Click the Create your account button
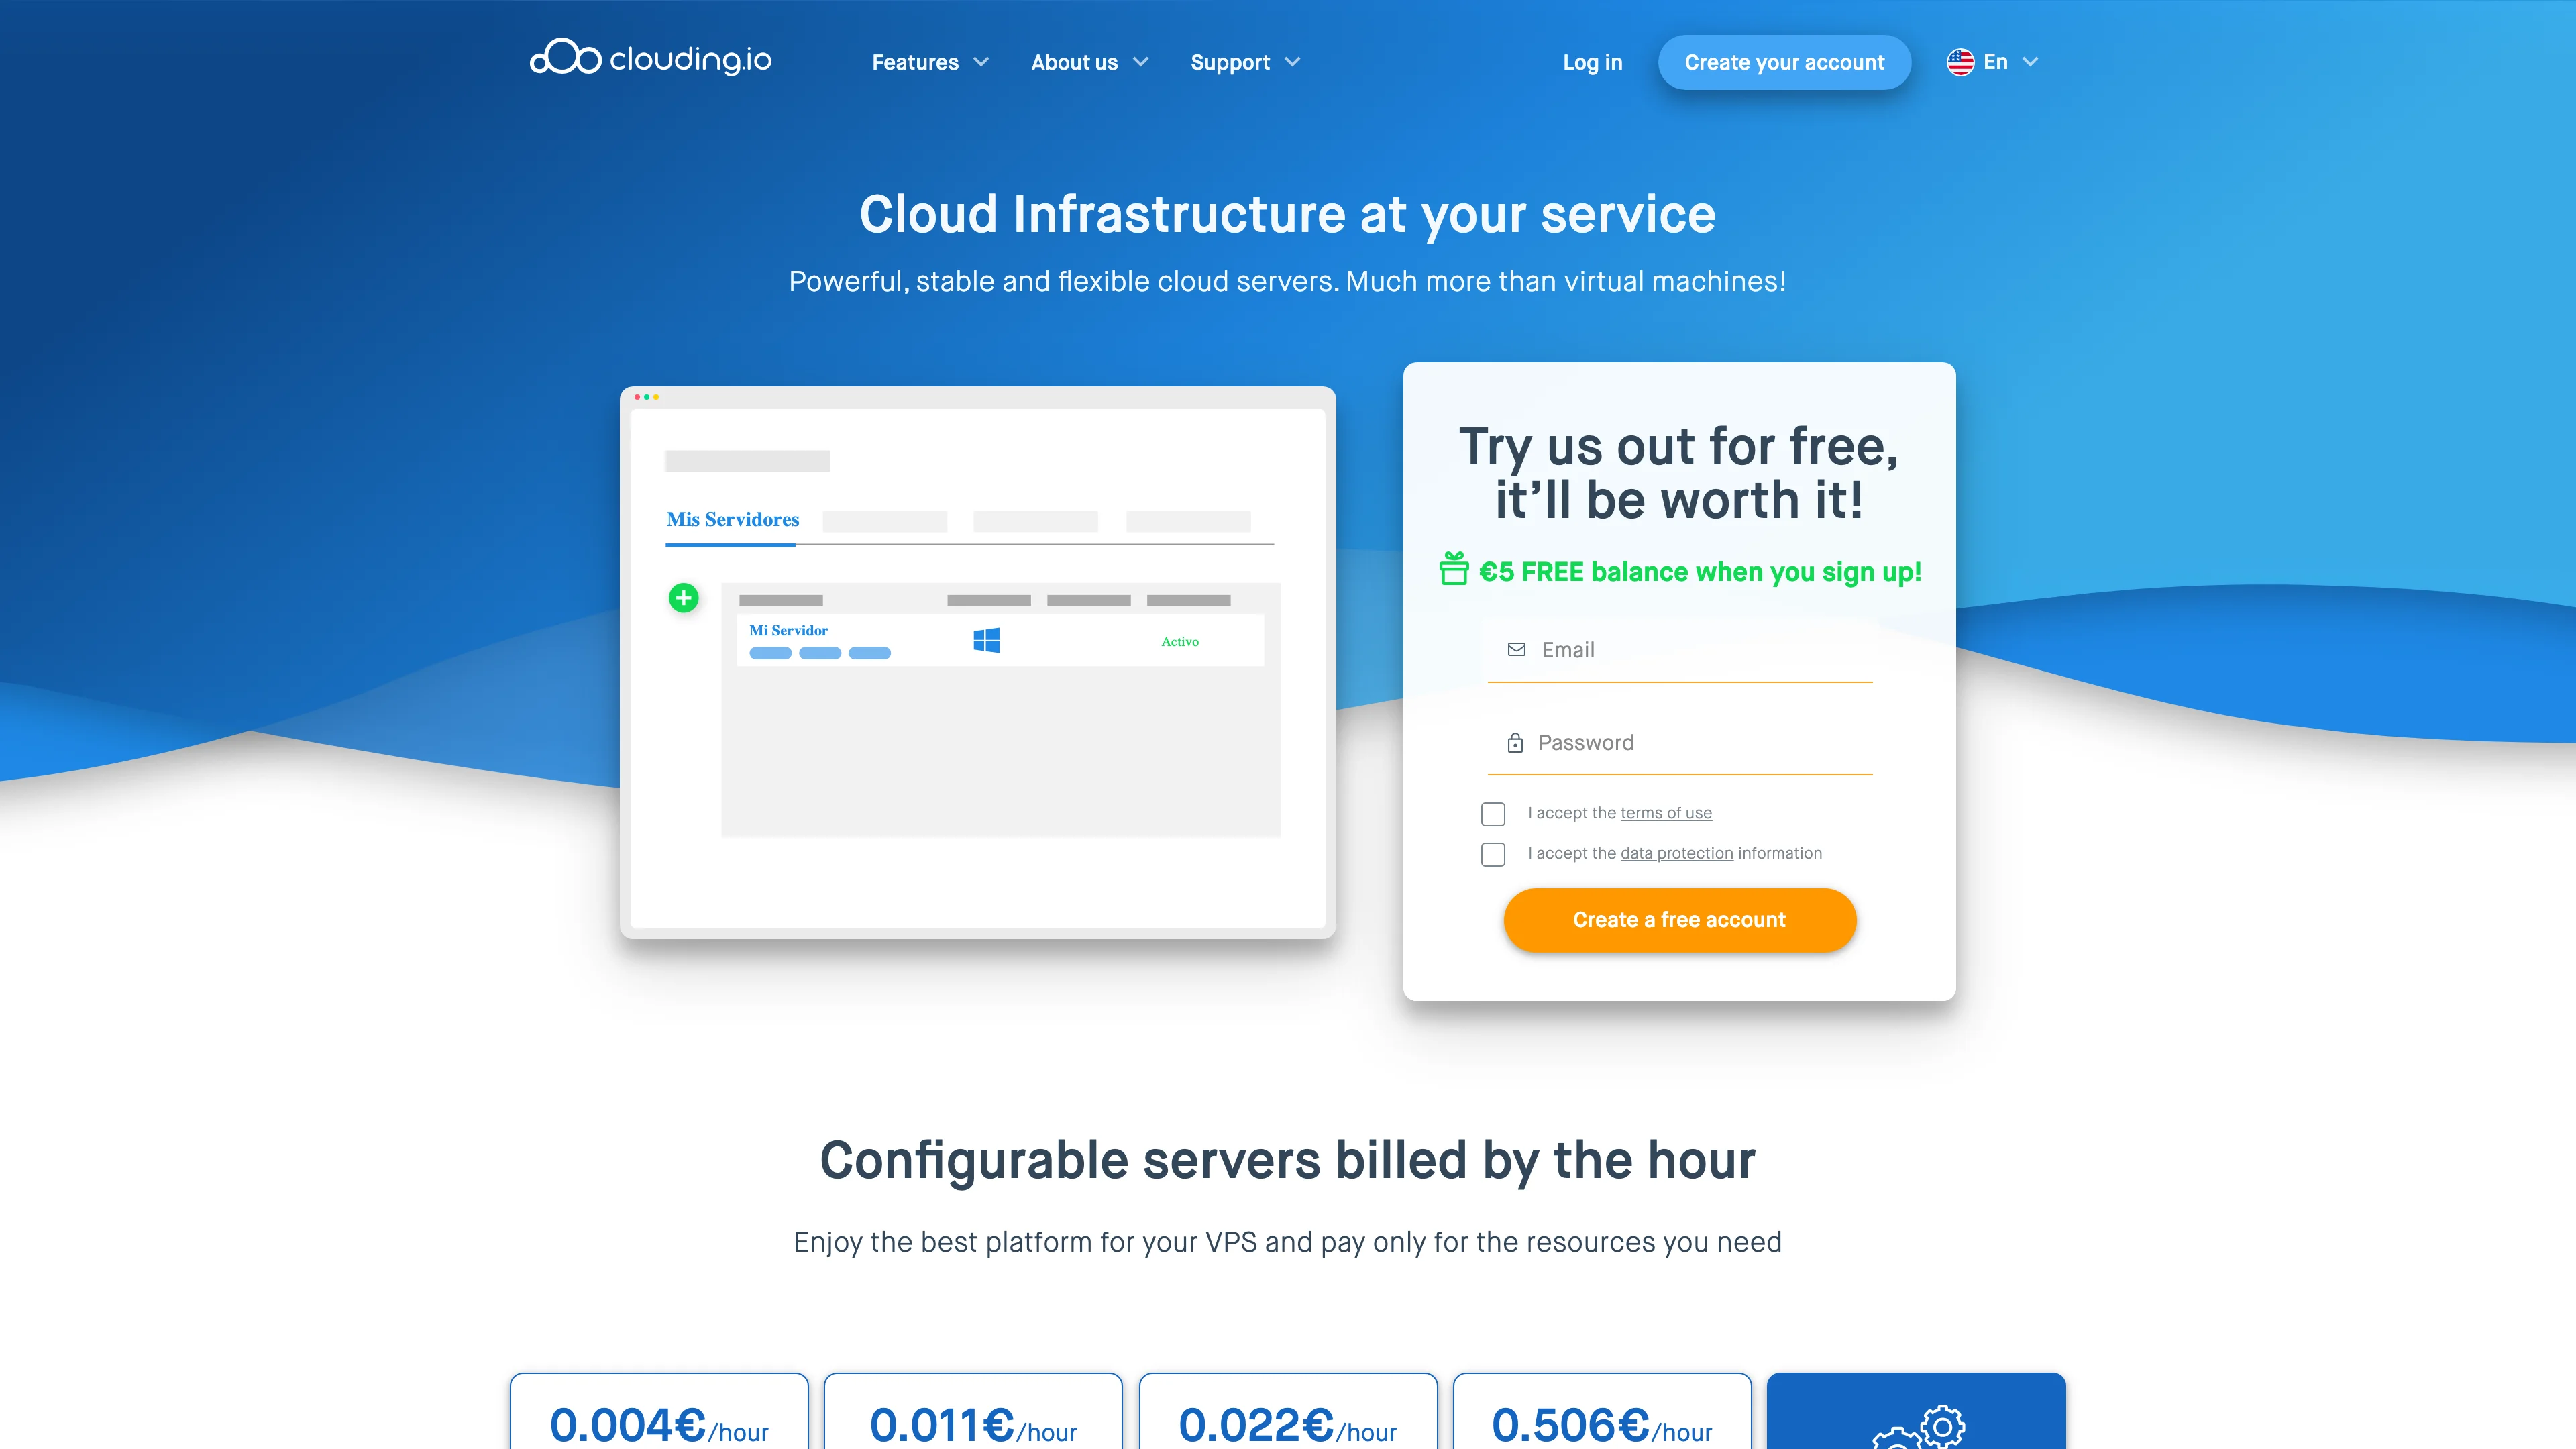This screenshot has height=1449, width=2576. 1784,62
